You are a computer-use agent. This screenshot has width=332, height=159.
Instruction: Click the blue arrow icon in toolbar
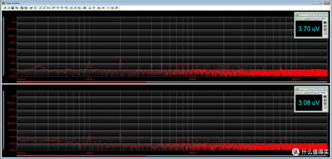85,8
